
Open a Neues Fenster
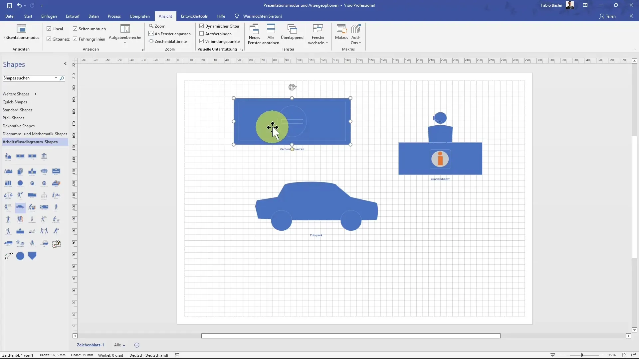click(254, 34)
